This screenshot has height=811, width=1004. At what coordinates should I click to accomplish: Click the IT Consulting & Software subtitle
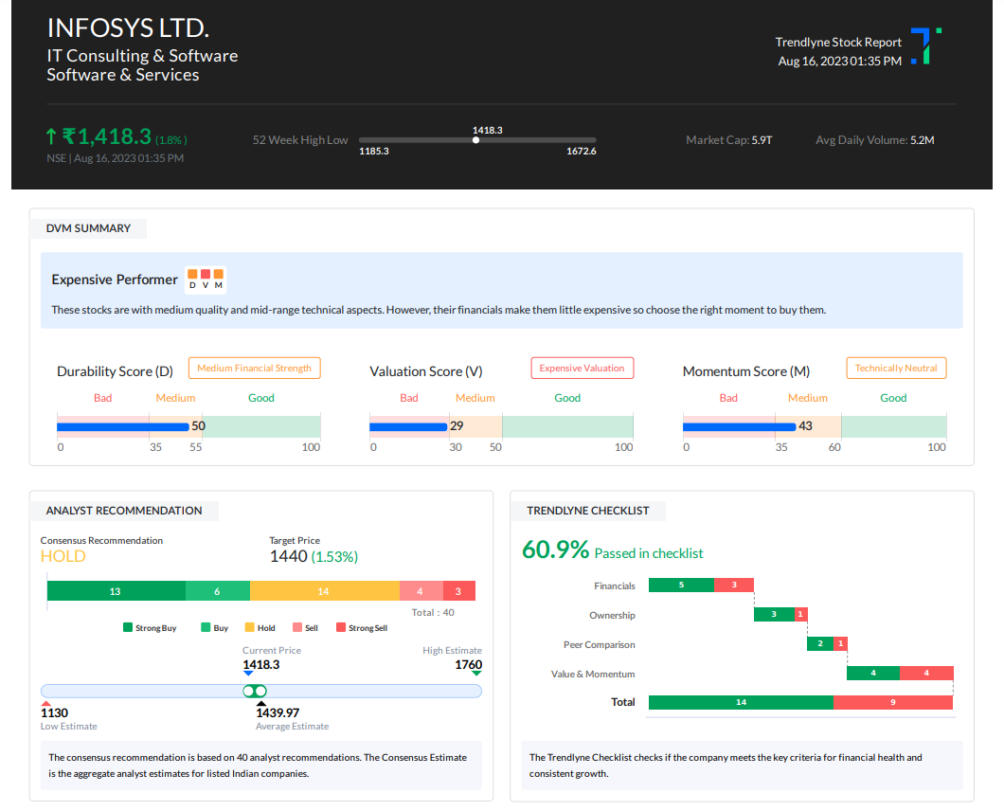(x=142, y=56)
